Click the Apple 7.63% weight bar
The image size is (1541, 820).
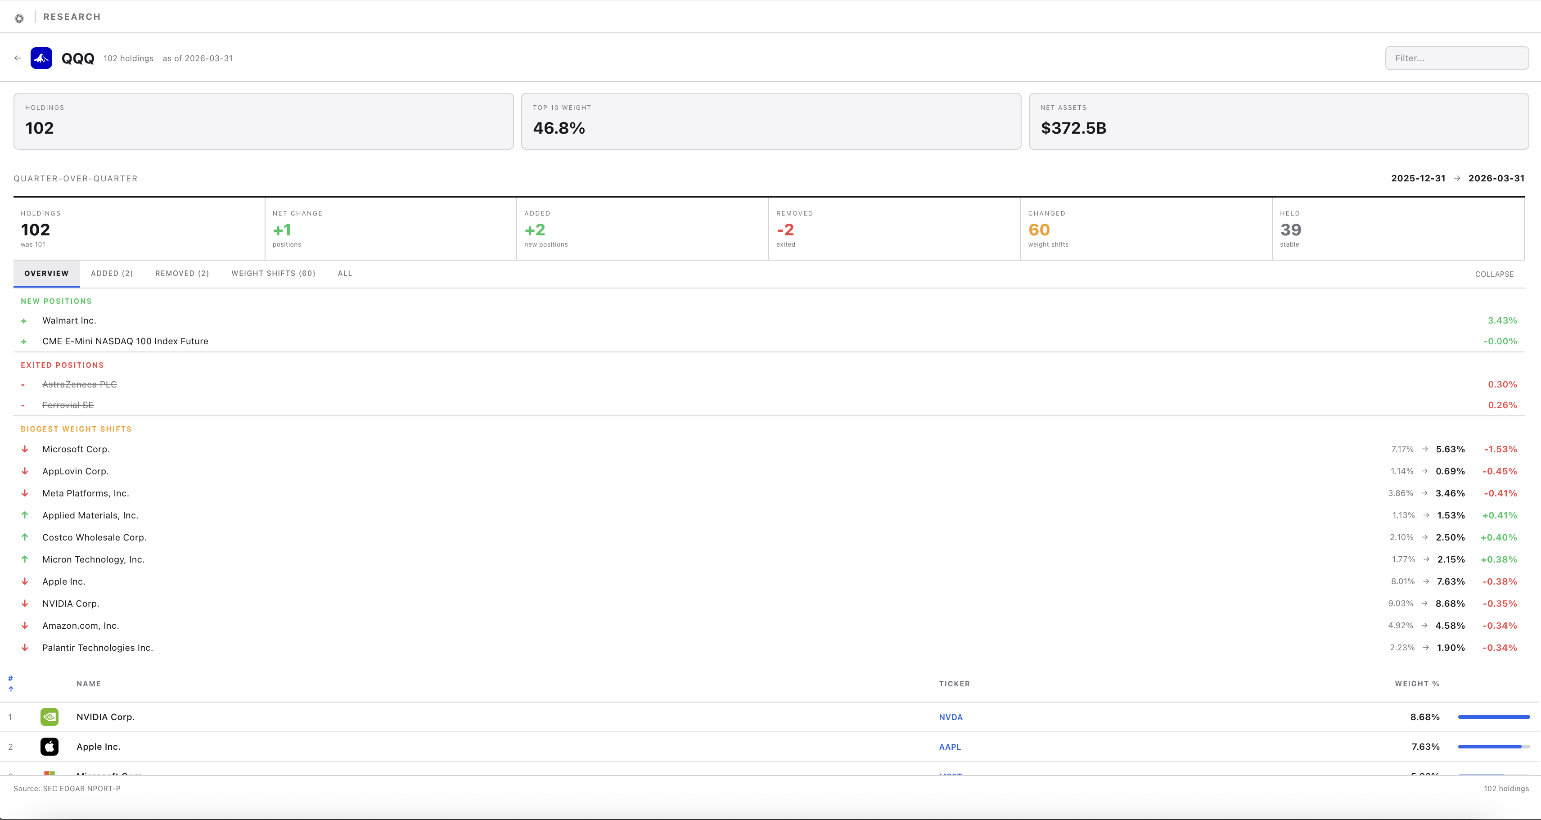click(x=1494, y=747)
